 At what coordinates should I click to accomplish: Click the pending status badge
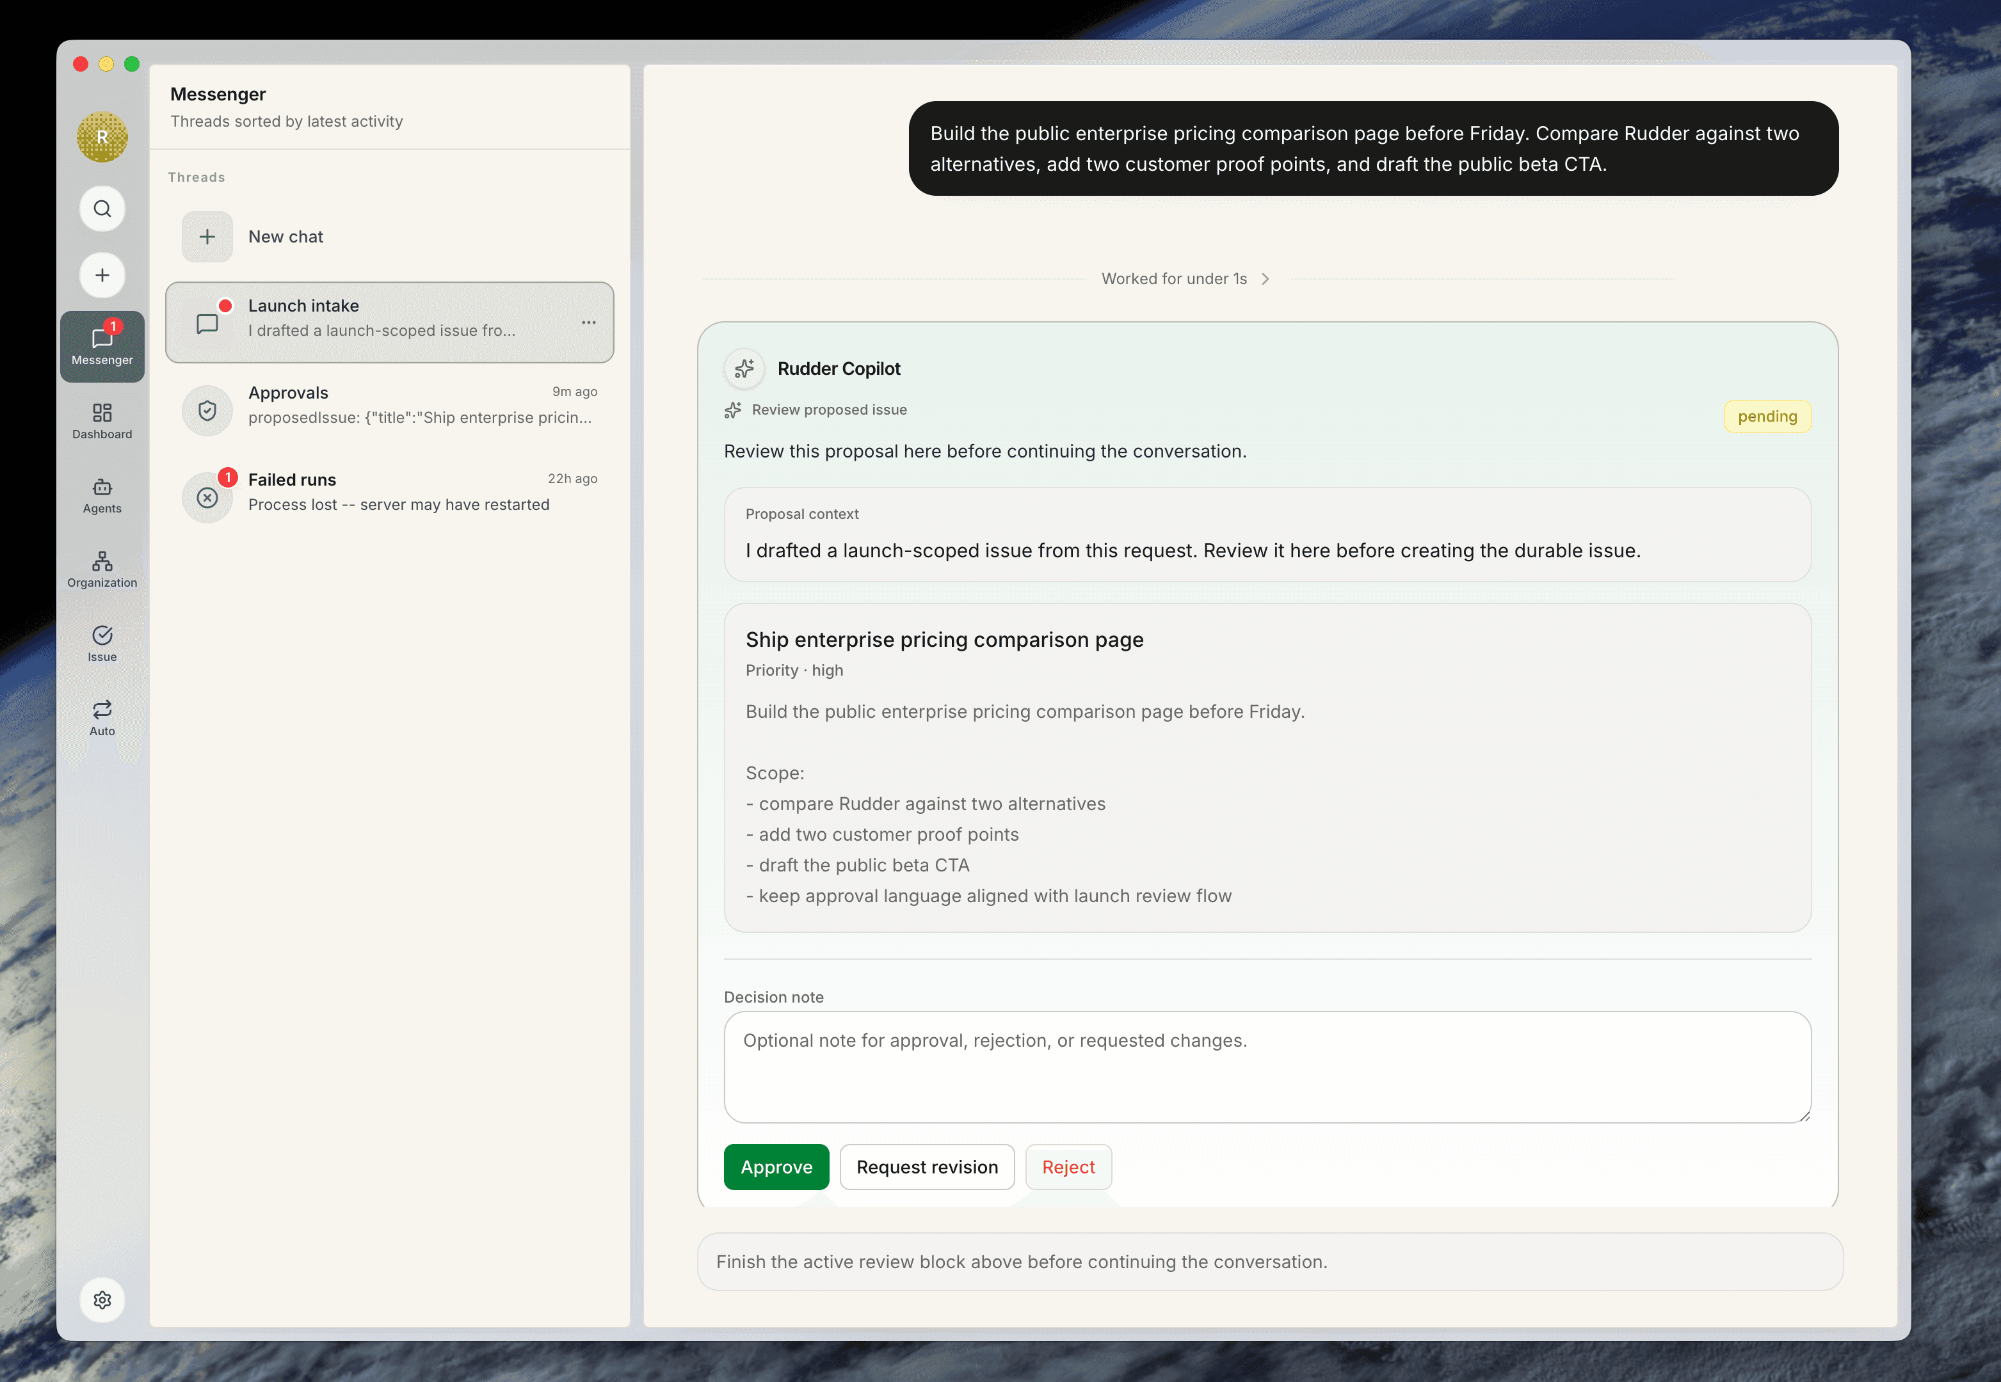click(x=1767, y=417)
